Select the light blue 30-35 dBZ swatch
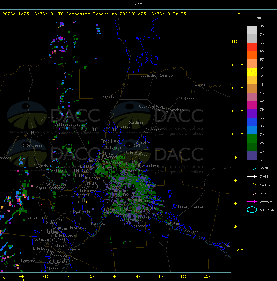277x281 pixels. tap(252, 130)
